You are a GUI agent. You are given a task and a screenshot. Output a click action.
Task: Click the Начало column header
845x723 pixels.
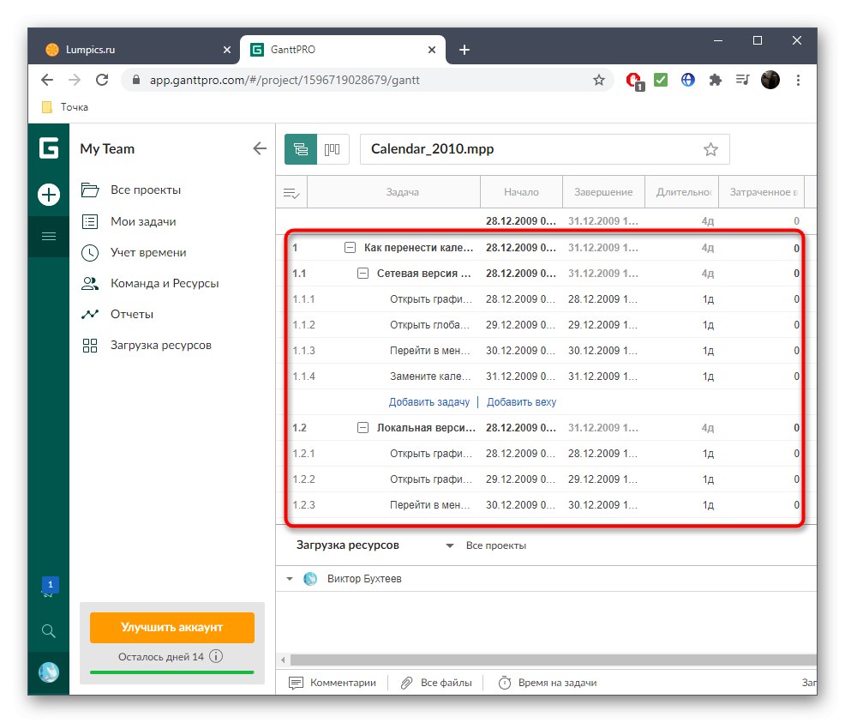tap(521, 192)
